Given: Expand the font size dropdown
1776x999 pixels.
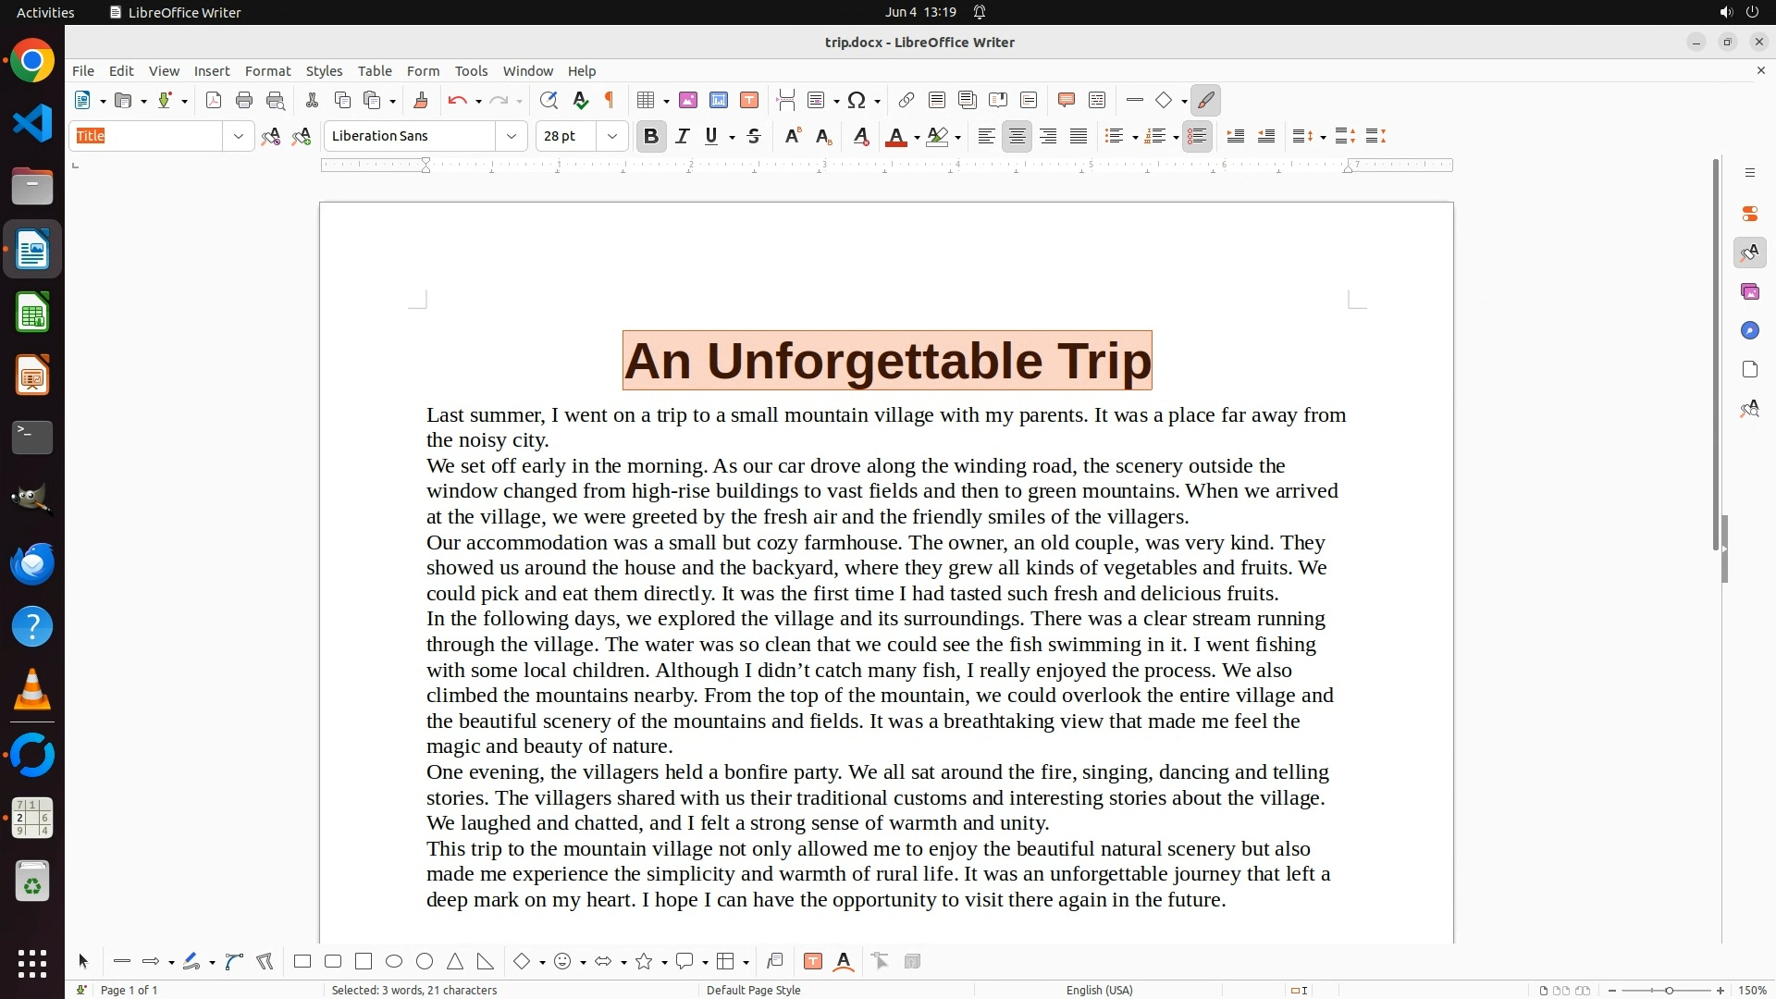Looking at the screenshot, I should click(x=612, y=137).
